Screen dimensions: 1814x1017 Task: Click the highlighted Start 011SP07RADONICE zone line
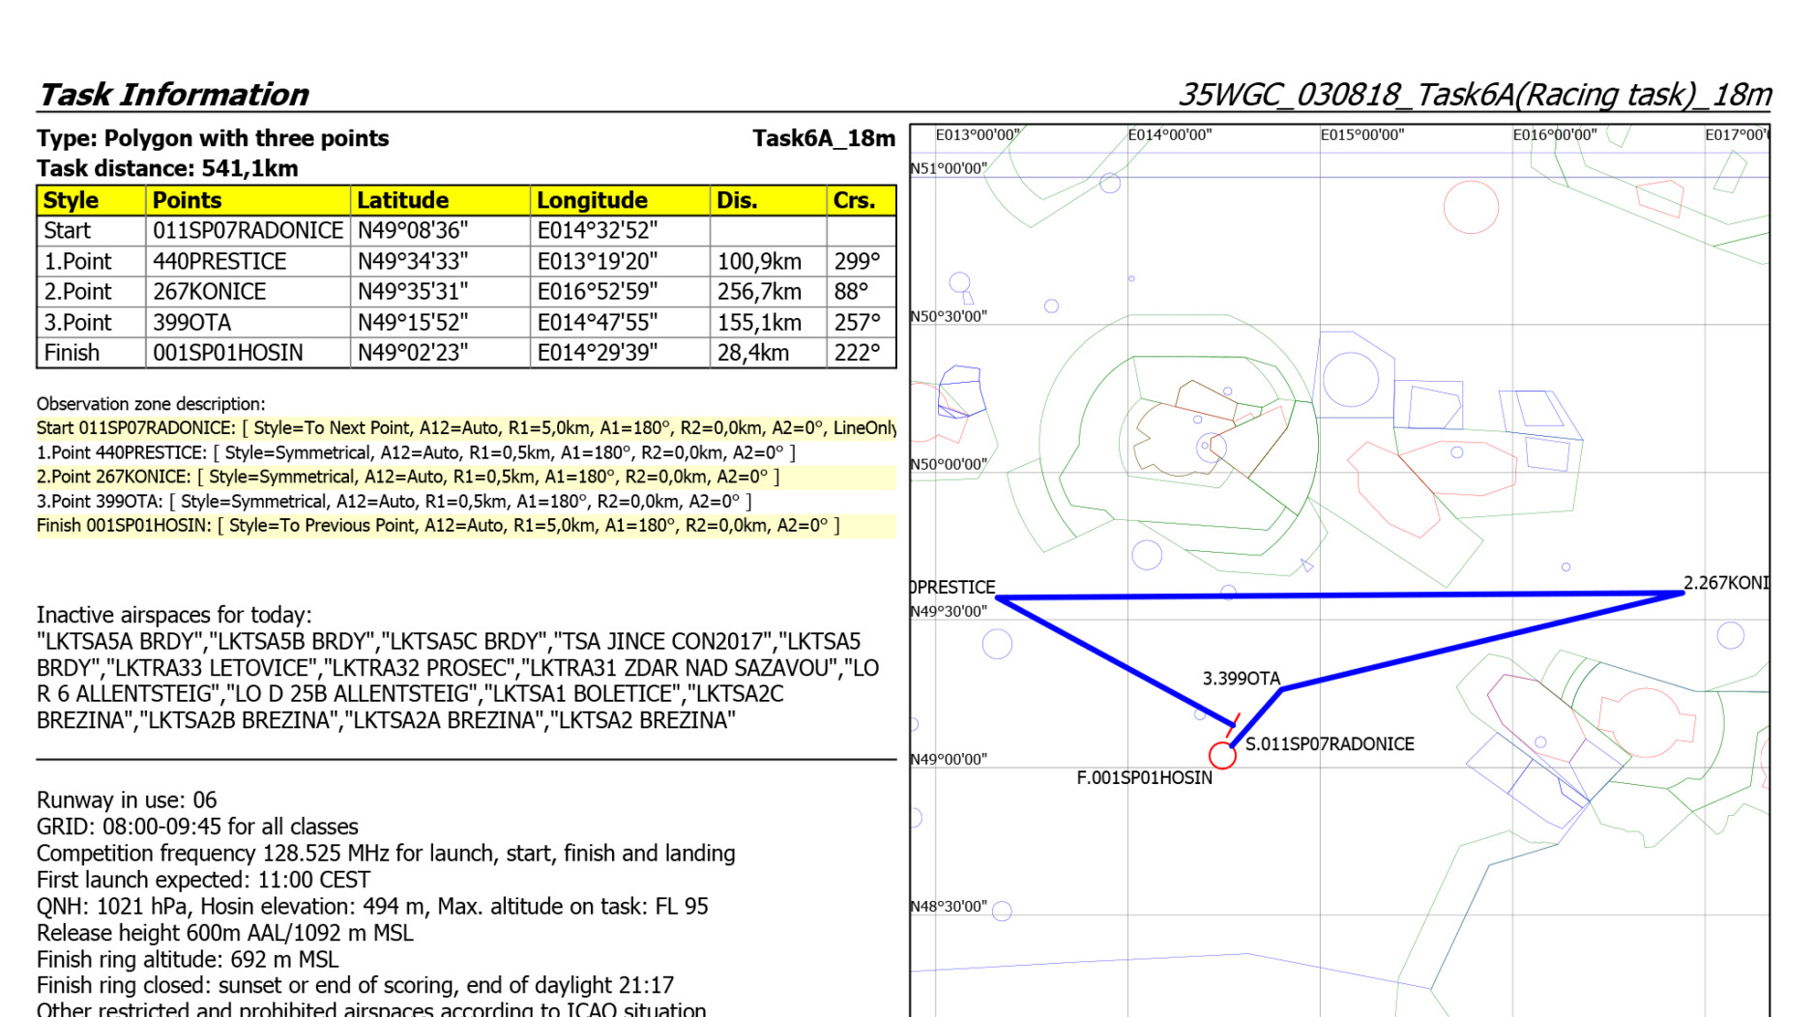pyautogui.click(x=465, y=428)
